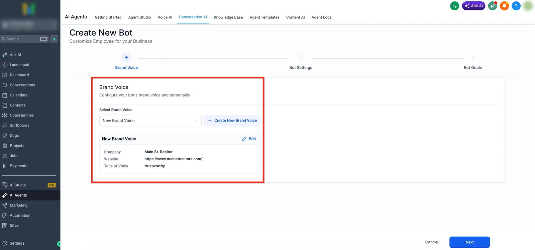Click the account switcher below logo
This screenshot has height=250, width=535.
(x=29, y=24)
